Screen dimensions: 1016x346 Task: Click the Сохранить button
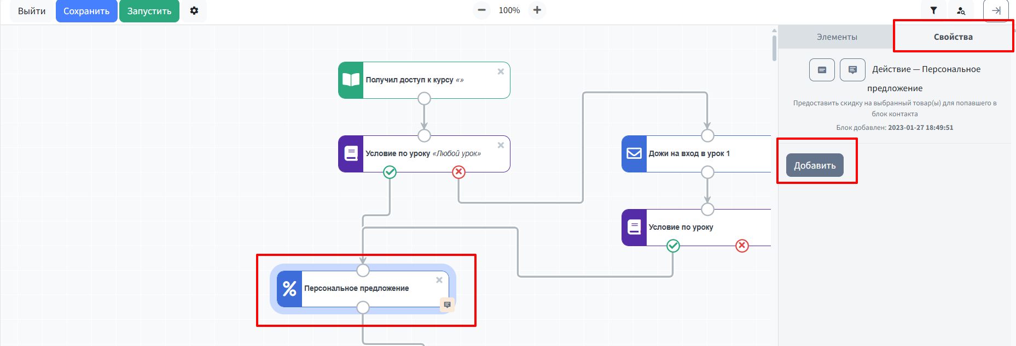click(x=86, y=11)
